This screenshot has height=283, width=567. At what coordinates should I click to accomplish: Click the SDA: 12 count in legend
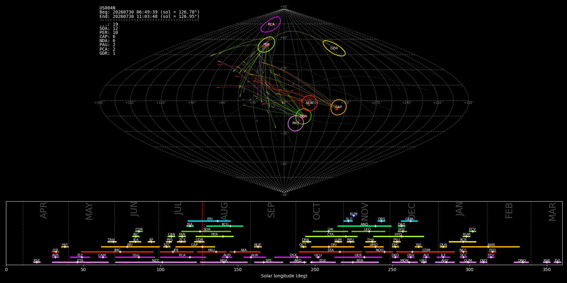pos(109,28)
